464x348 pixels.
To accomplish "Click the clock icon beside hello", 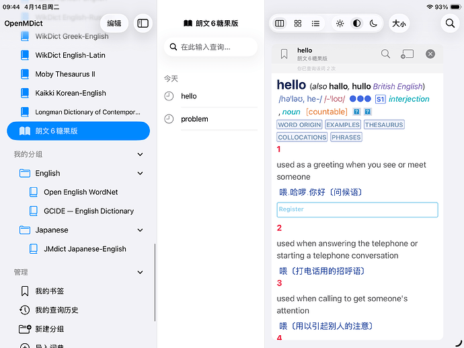I will pos(169,96).
